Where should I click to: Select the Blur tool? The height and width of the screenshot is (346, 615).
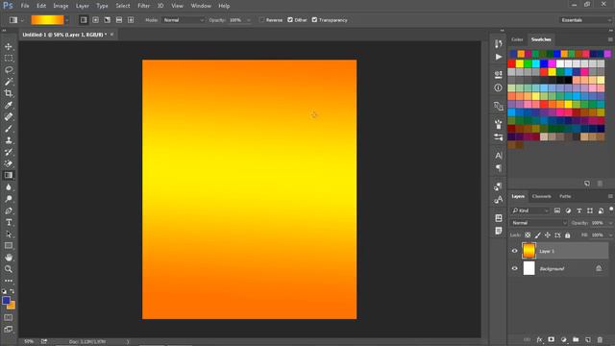click(9, 187)
